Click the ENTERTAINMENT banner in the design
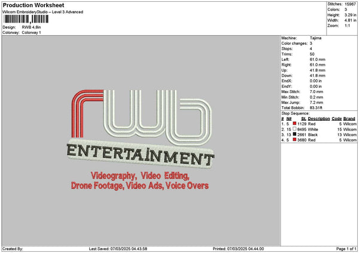This screenshot has height=253, width=359. [141, 153]
